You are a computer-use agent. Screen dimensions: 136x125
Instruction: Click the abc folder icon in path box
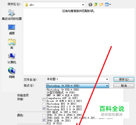coord(26,5)
